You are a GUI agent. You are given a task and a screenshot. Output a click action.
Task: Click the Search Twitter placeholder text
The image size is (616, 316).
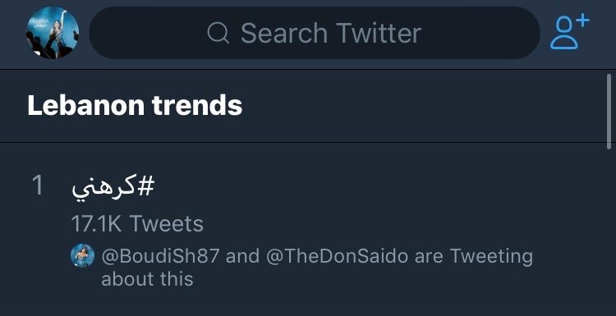click(x=331, y=33)
